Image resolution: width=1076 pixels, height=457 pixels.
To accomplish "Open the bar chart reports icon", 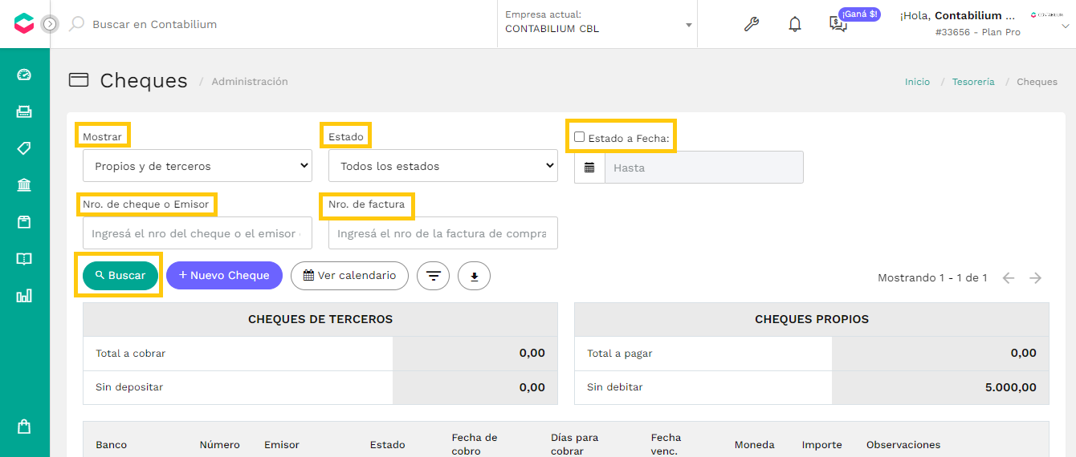I will [x=24, y=296].
